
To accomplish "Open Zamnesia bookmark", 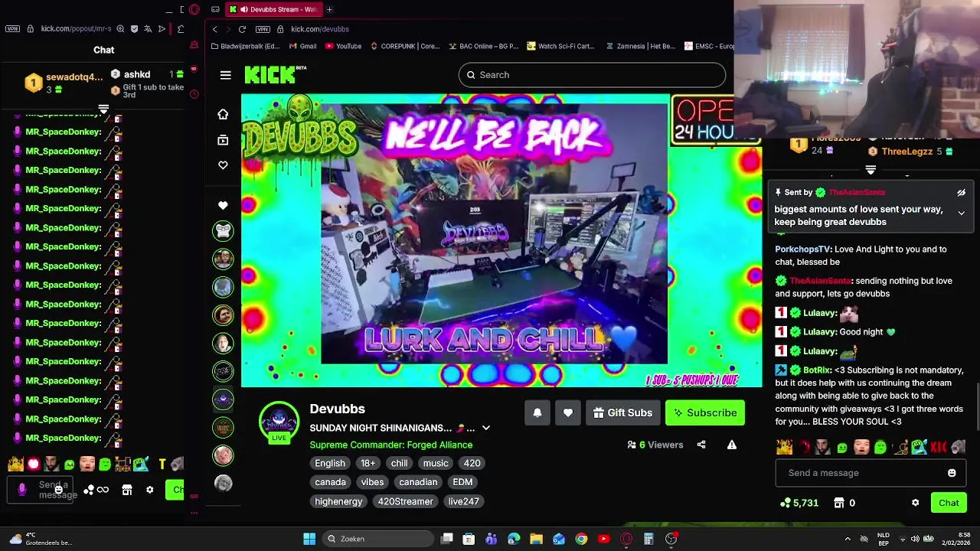I will [641, 46].
